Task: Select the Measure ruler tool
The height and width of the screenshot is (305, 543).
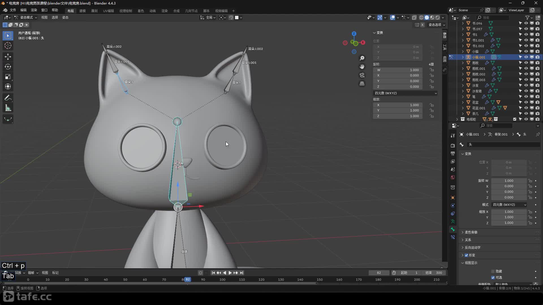Action: [8, 108]
